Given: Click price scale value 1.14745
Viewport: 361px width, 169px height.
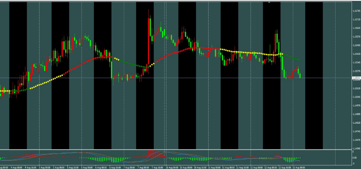Looking at the screenshot, I should coord(357,132).
